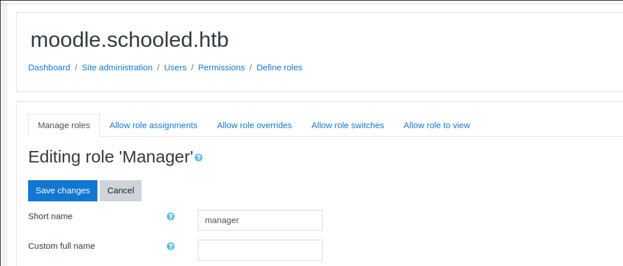Open help for Short name field

[170, 217]
